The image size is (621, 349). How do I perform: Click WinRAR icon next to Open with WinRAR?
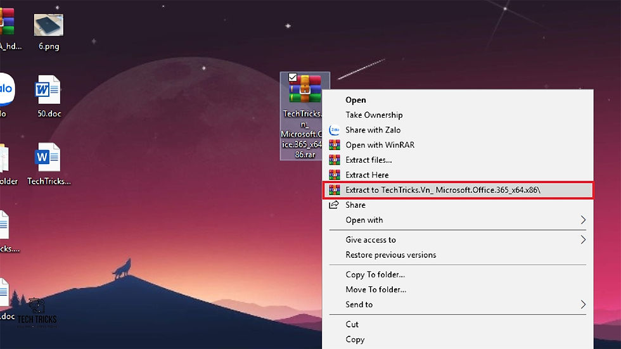(x=335, y=145)
